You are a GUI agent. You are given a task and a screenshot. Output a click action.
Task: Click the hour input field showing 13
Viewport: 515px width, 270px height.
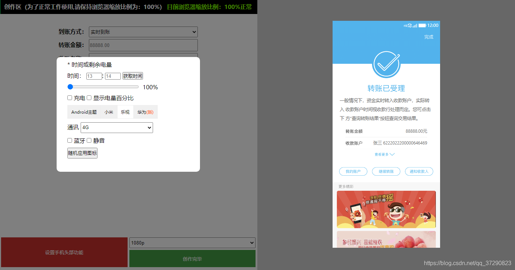tap(94, 76)
